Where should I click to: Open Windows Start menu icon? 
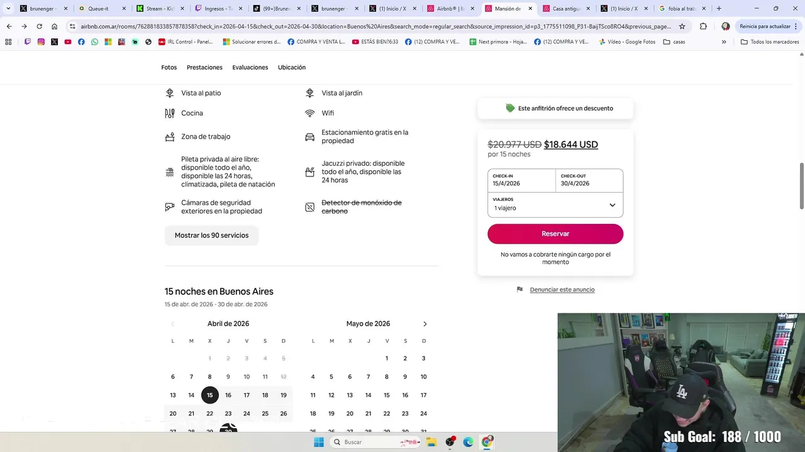tap(319, 442)
